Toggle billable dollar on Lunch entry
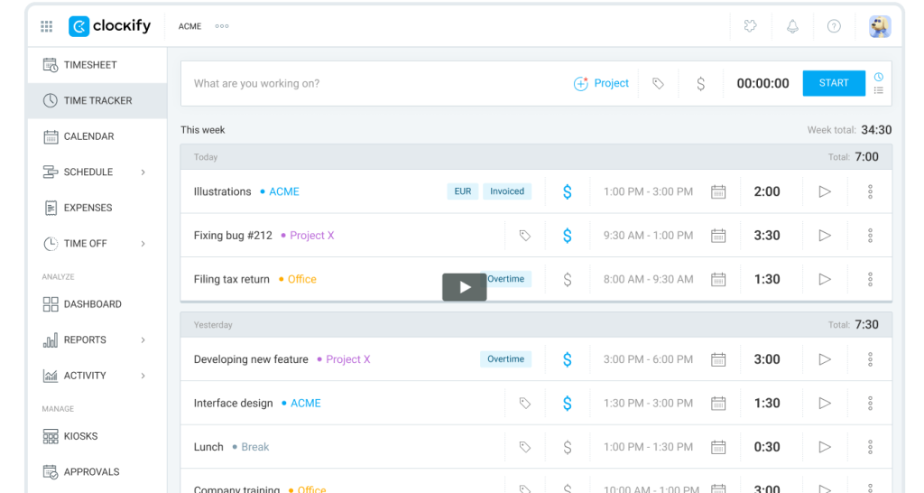This screenshot has height=493, width=924. pyautogui.click(x=567, y=447)
